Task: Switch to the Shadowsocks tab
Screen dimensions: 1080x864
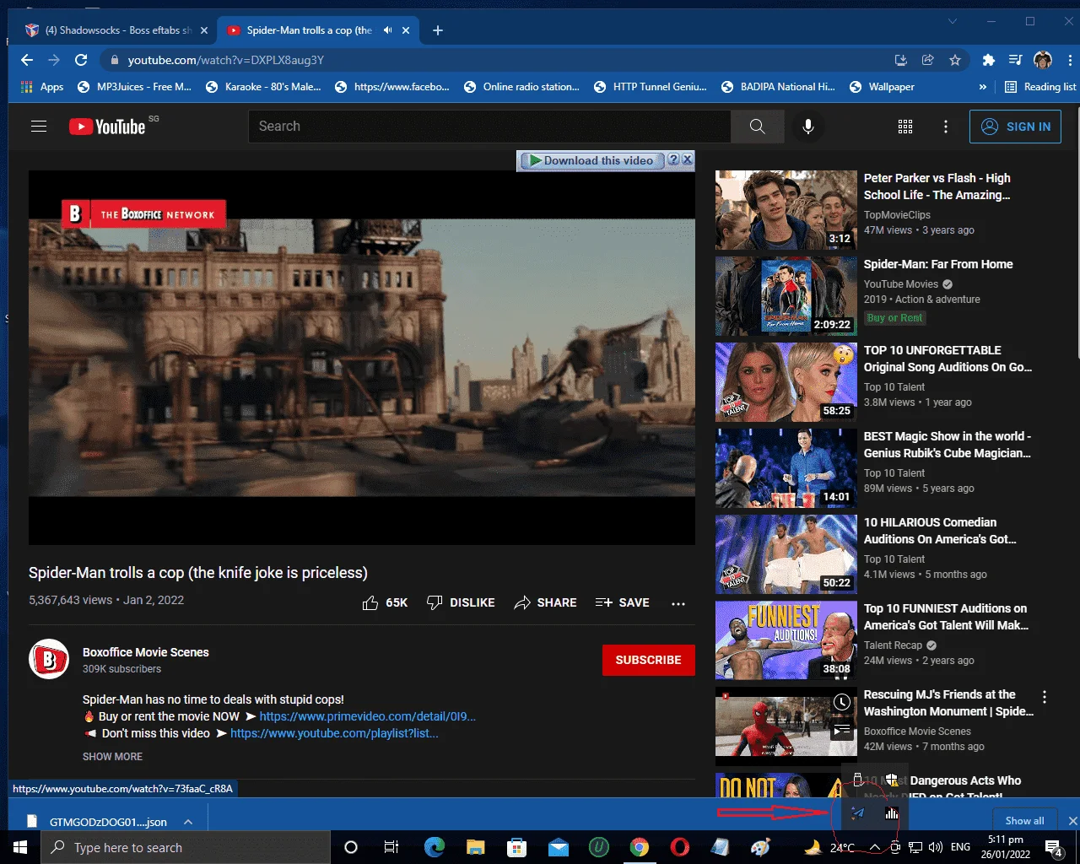Action: [117, 30]
